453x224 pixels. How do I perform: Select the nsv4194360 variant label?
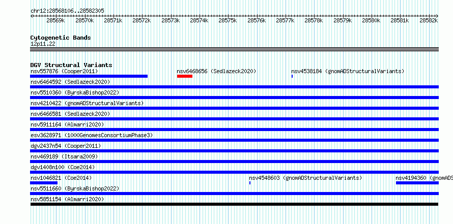424,178
